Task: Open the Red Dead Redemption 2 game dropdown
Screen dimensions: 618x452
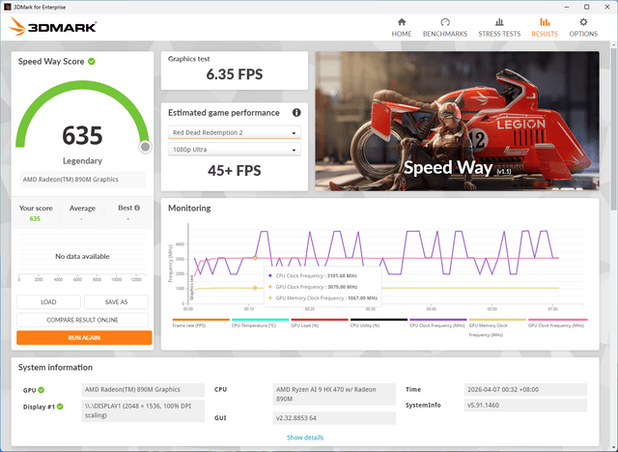Action: pyautogui.click(x=234, y=132)
